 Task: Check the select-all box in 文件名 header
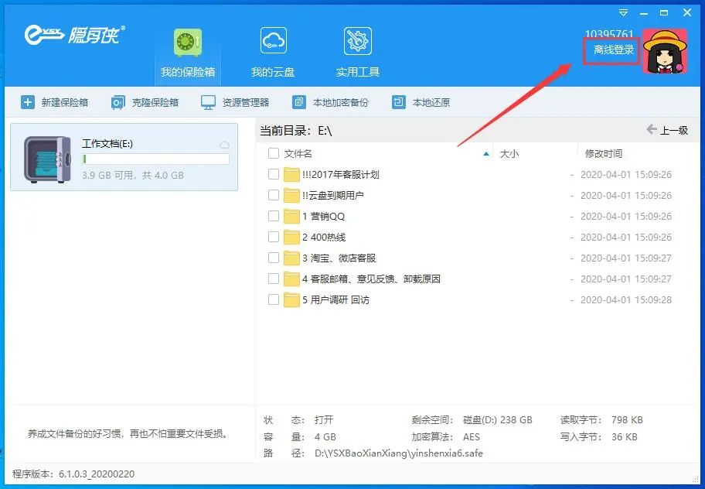(273, 153)
